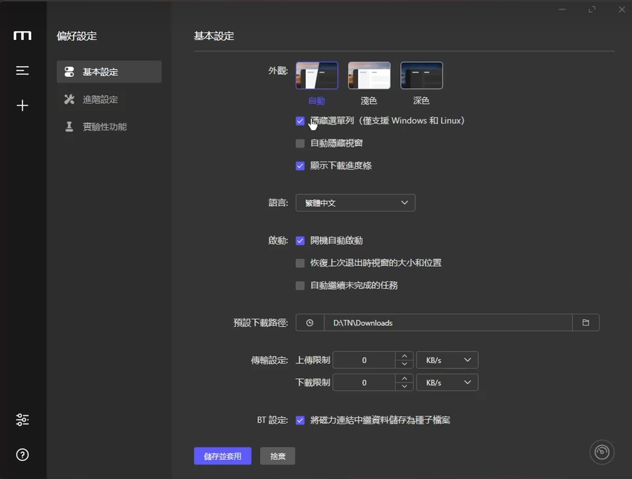This screenshot has height=479, width=632.
Task: Discard changes with the 捨棄 button
Action: [277, 456]
